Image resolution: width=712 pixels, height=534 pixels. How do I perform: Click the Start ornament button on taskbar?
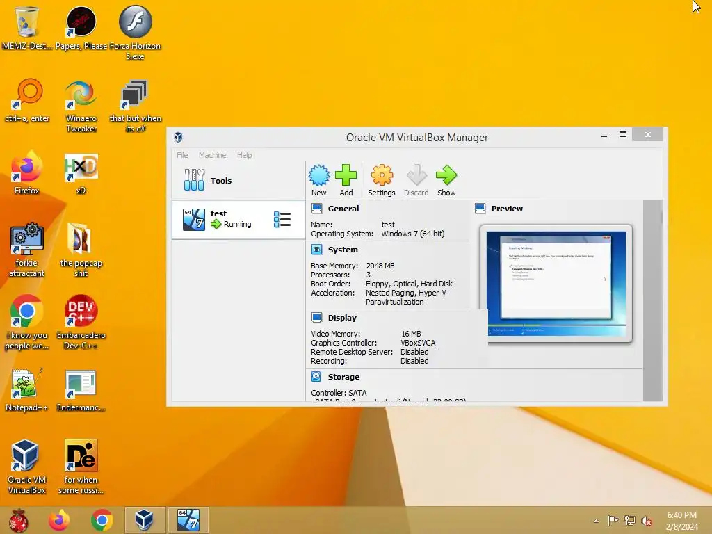click(18, 520)
